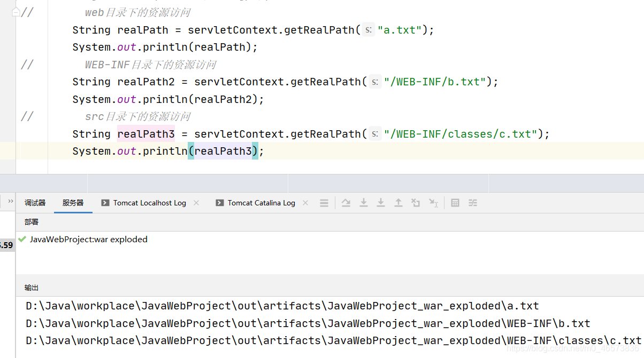Expand hidden tabs with the double chevron
This screenshot has height=358, width=644.
click(11, 201)
